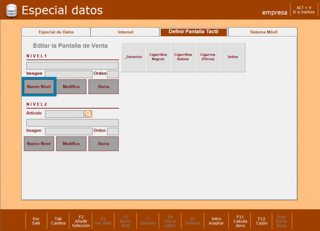Select the _Generico category tile
320x231 pixels.
click(133, 57)
